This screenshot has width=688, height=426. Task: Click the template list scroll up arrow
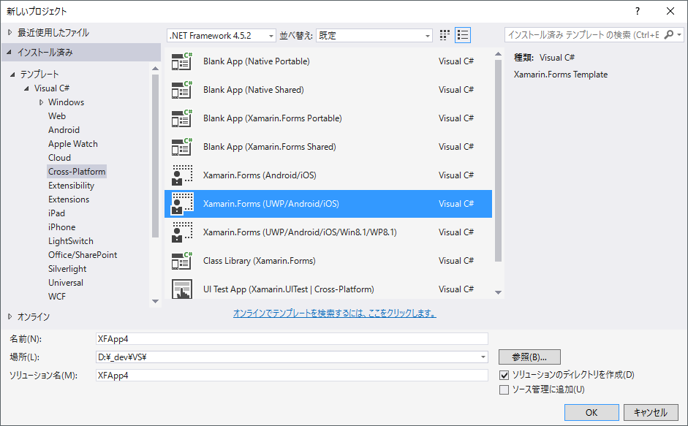click(498, 54)
